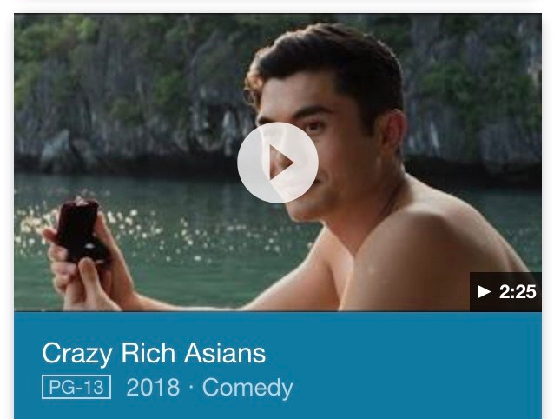Click the PG-13 rating badge
This screenshot has width=554, height=419.
pyautogui.click(x=76, y=387)
